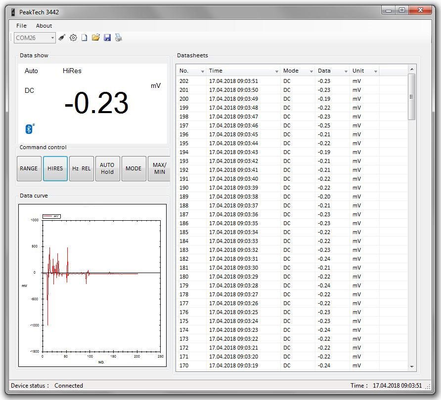This screenshot has width=441, height=400.
Task: Click the datasheet vertical scrollbar thumb
Action: (x=411, y=97)
